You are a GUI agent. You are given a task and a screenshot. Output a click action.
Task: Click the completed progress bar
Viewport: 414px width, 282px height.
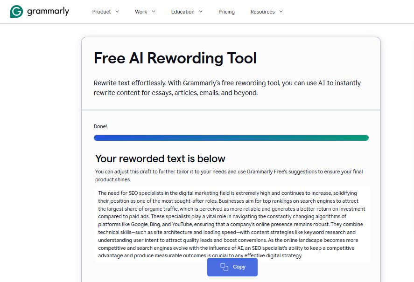pyautogui.click(x=231, y=138)
